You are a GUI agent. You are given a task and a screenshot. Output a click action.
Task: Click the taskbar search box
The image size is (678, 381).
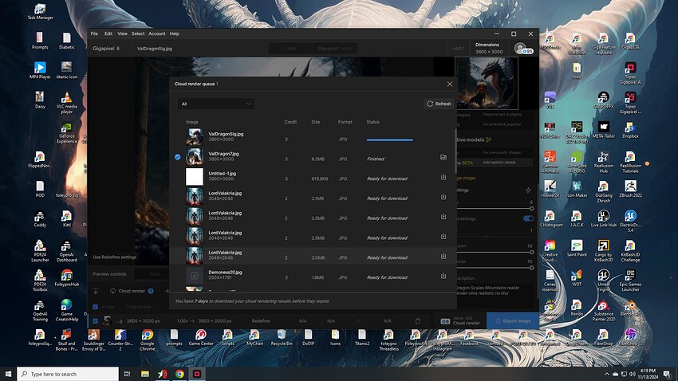pos(68,374)
